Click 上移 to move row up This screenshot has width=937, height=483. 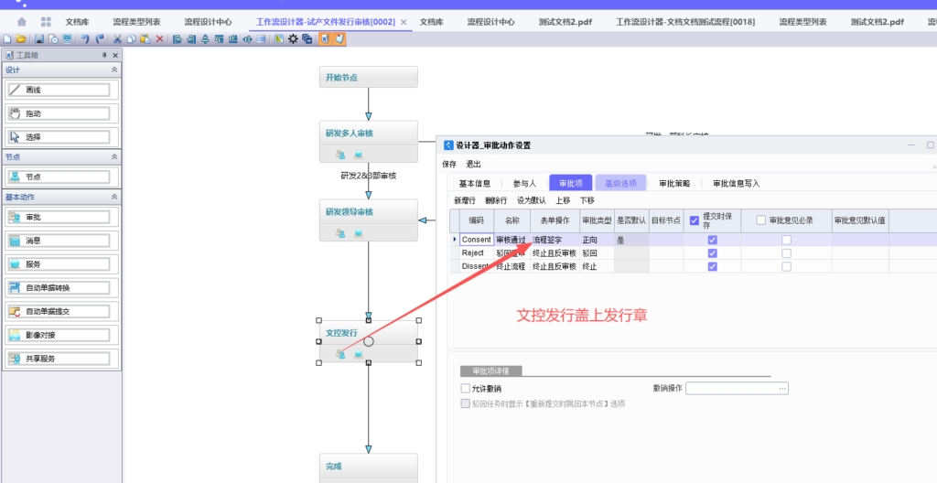click(x=563, y=201)
